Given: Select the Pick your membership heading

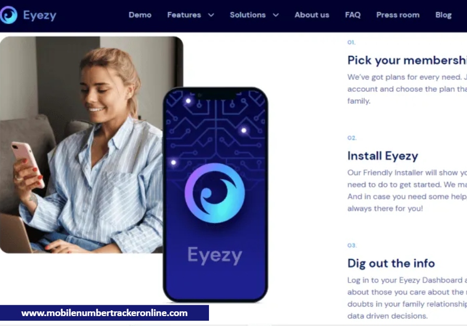Looking at the screenshot, I should [x=407, y=60].
